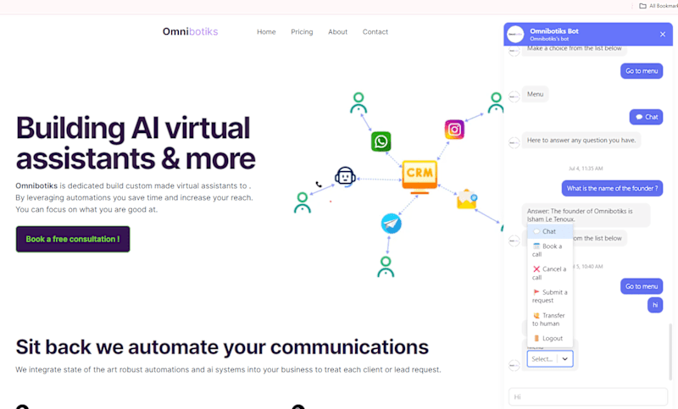678x409 pixels.
Task: Click the green user icon below Telegram
Action: click(x=386, y=267)
